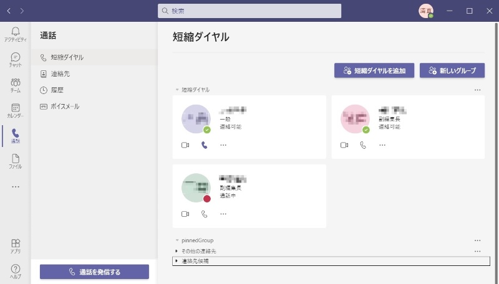Click the 検索 search box
499x284 pixels.
pyautogui.click(x=249, y=11)
